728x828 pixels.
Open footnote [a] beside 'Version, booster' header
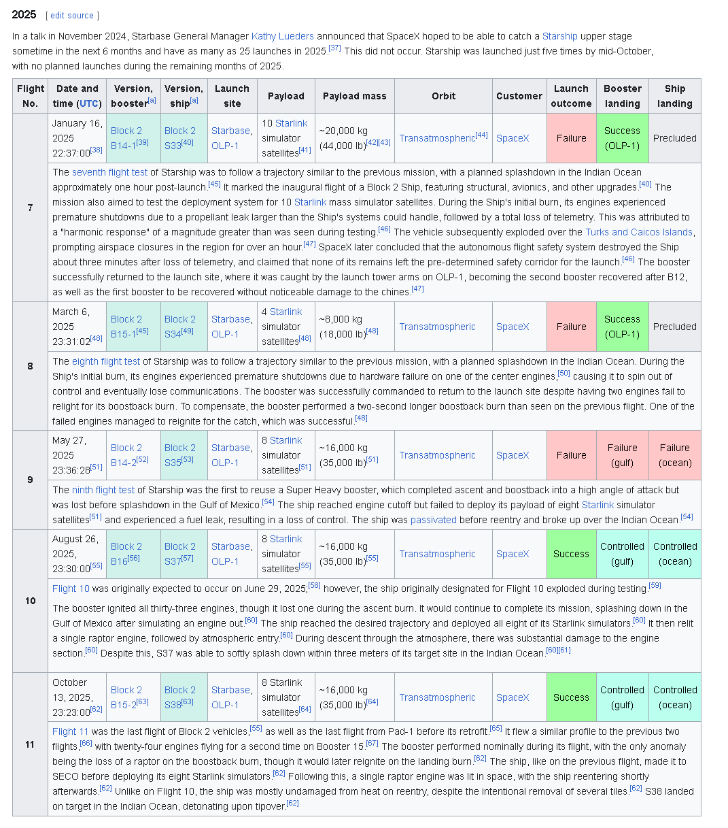pyautogui.click(x=152, y=101)
